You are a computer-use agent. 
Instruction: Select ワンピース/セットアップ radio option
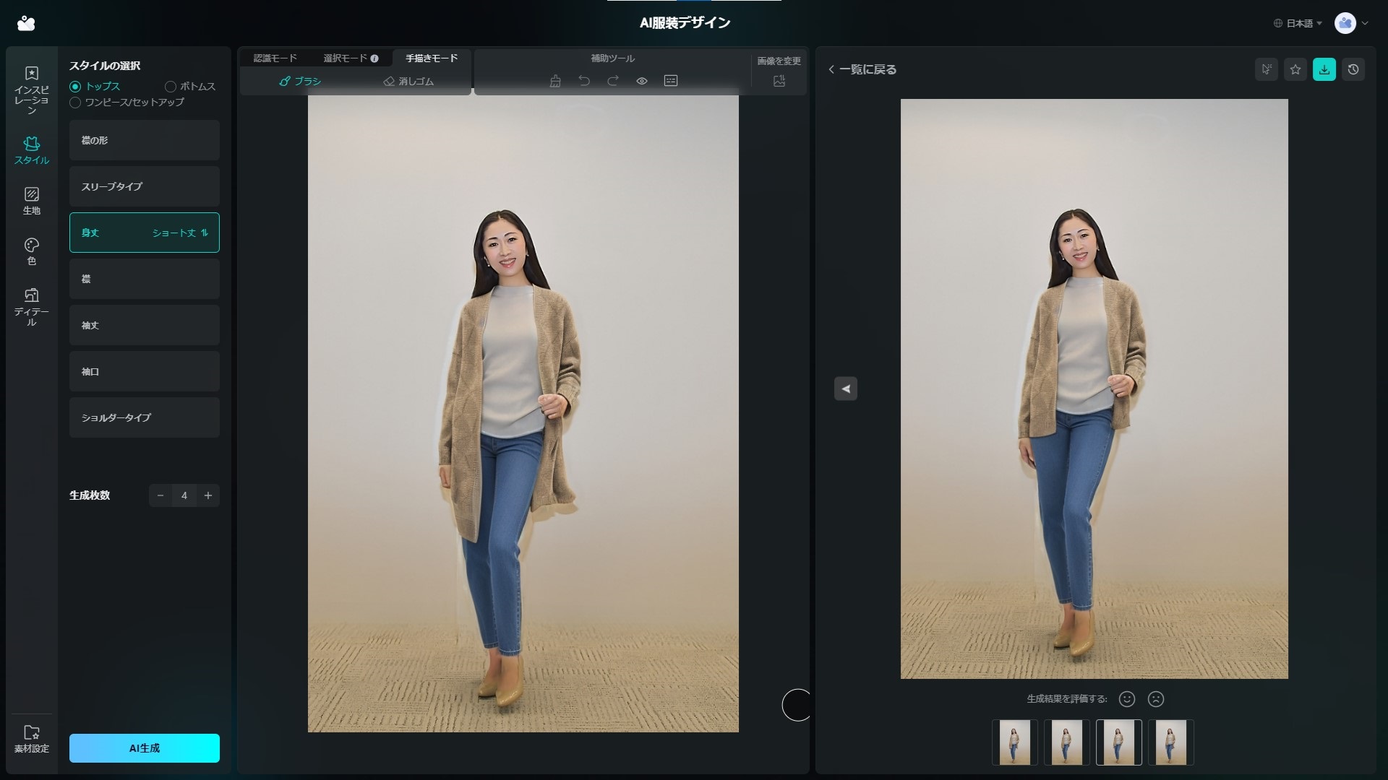[75, 103]
